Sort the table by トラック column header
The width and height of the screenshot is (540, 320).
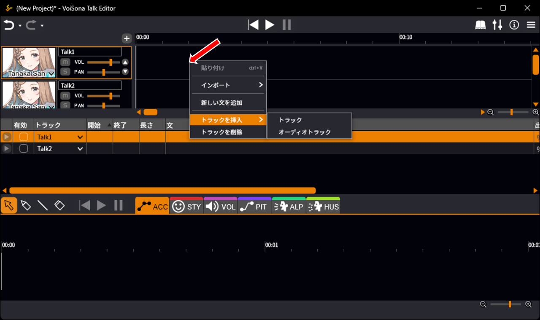pos(60,125)
